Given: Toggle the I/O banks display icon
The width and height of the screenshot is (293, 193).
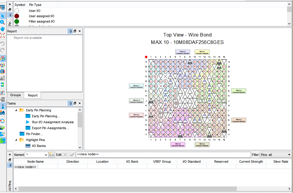Looking at the screenshot, I should (3, 58).
